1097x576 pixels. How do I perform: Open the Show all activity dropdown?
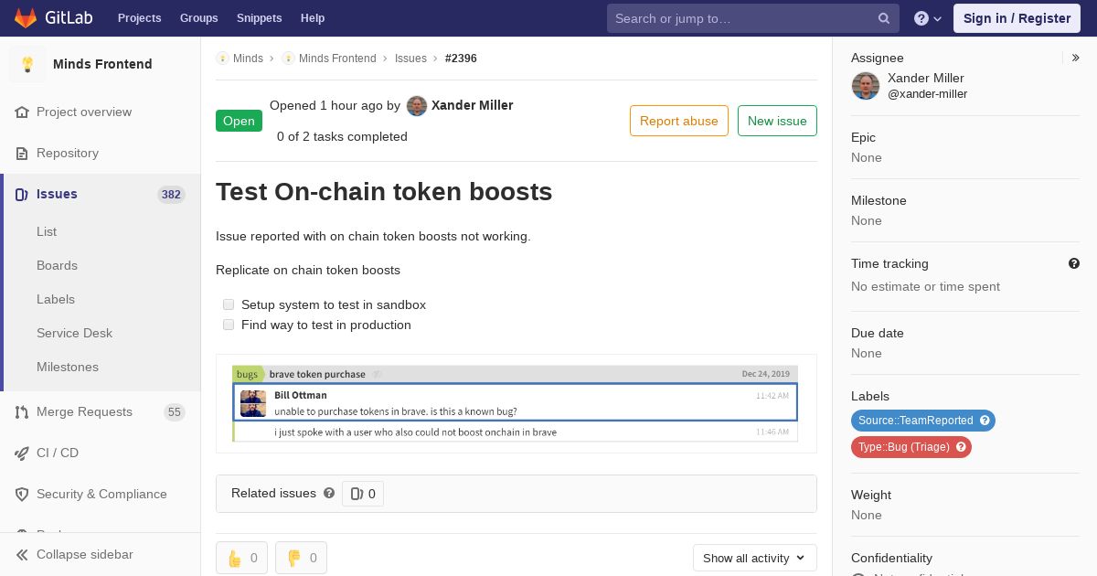754,558
